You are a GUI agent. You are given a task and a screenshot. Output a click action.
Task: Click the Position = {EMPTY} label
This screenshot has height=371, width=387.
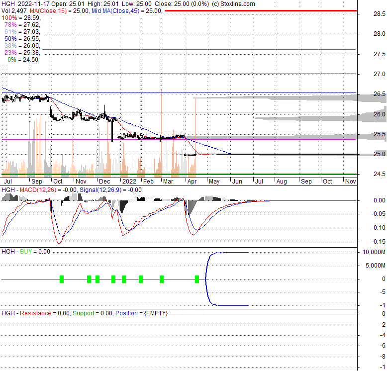pos(142,313)
